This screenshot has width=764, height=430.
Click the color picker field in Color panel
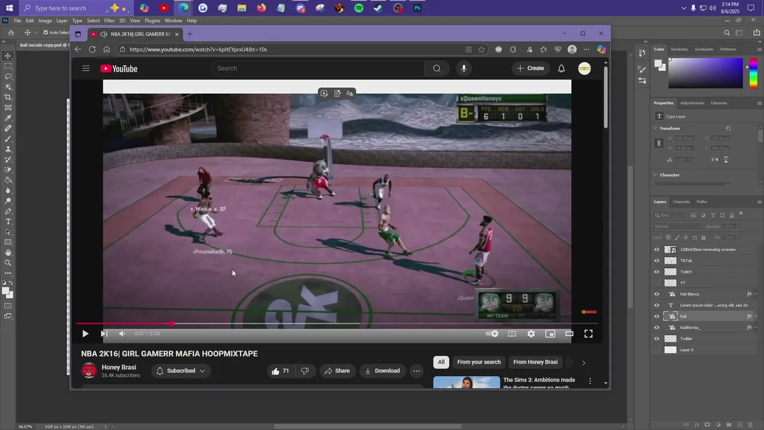pyautogui.click(x=706, y=73)
